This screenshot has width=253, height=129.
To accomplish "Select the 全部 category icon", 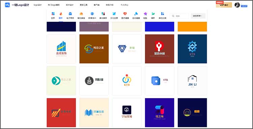I will pyautogui.click(x=53, y=14).
